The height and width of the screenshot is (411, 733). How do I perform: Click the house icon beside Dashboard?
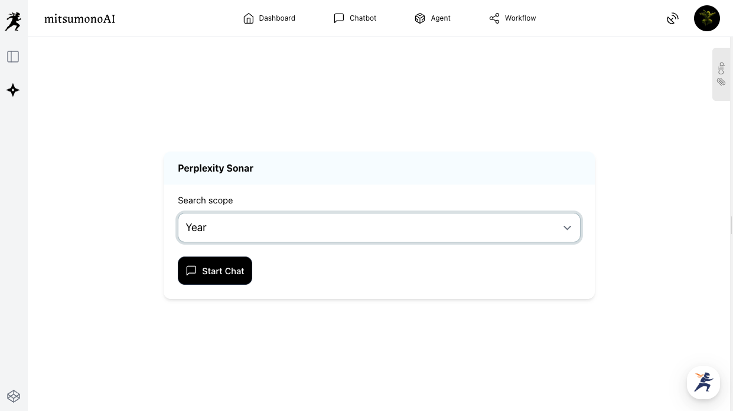tap(248, 18)
